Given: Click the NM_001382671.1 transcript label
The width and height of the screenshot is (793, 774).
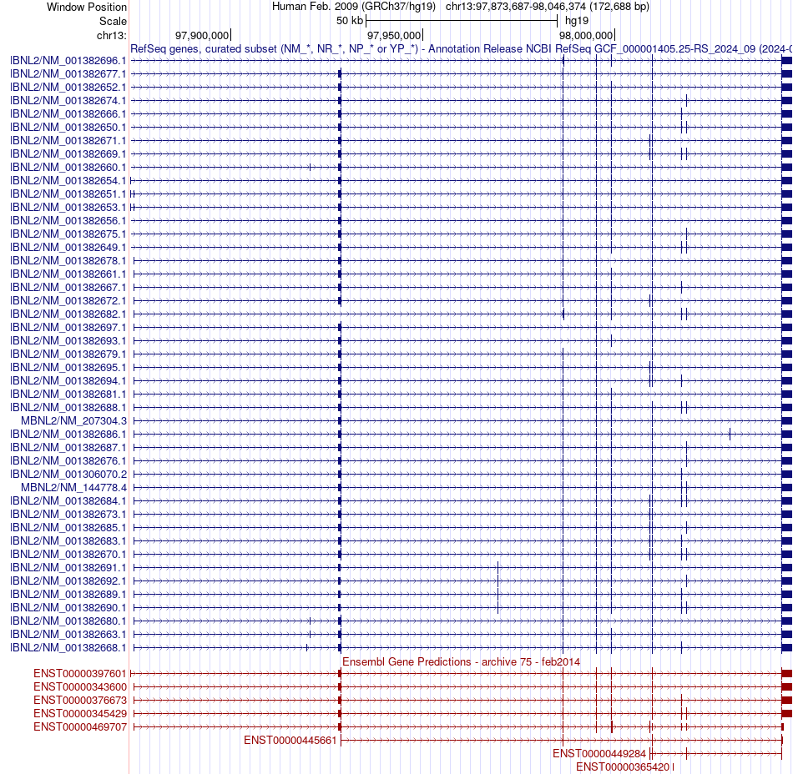Looking at the screenshot, I should pos(68,140).
